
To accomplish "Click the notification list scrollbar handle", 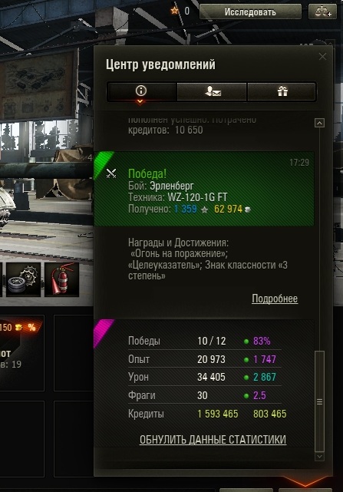I will click(x=319, y=401).
